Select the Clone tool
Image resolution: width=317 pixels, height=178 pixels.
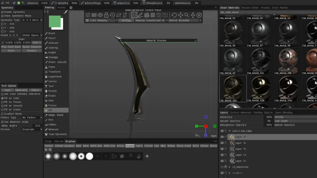click(51, 67)
